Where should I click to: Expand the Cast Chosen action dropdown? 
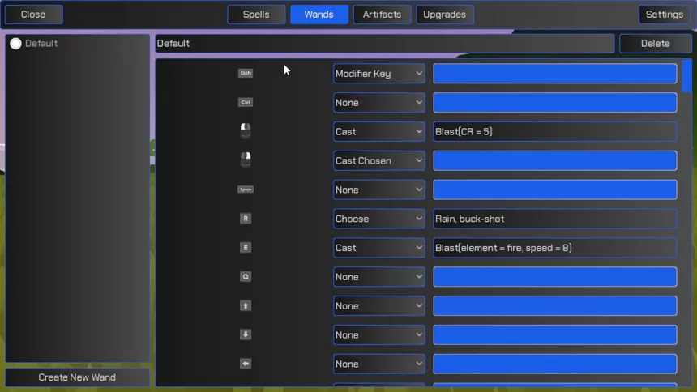[379, 160]
